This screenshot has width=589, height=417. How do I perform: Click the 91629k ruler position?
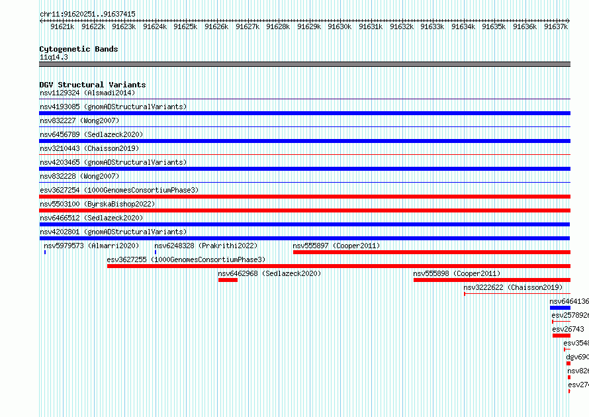[x=309, y=26]
